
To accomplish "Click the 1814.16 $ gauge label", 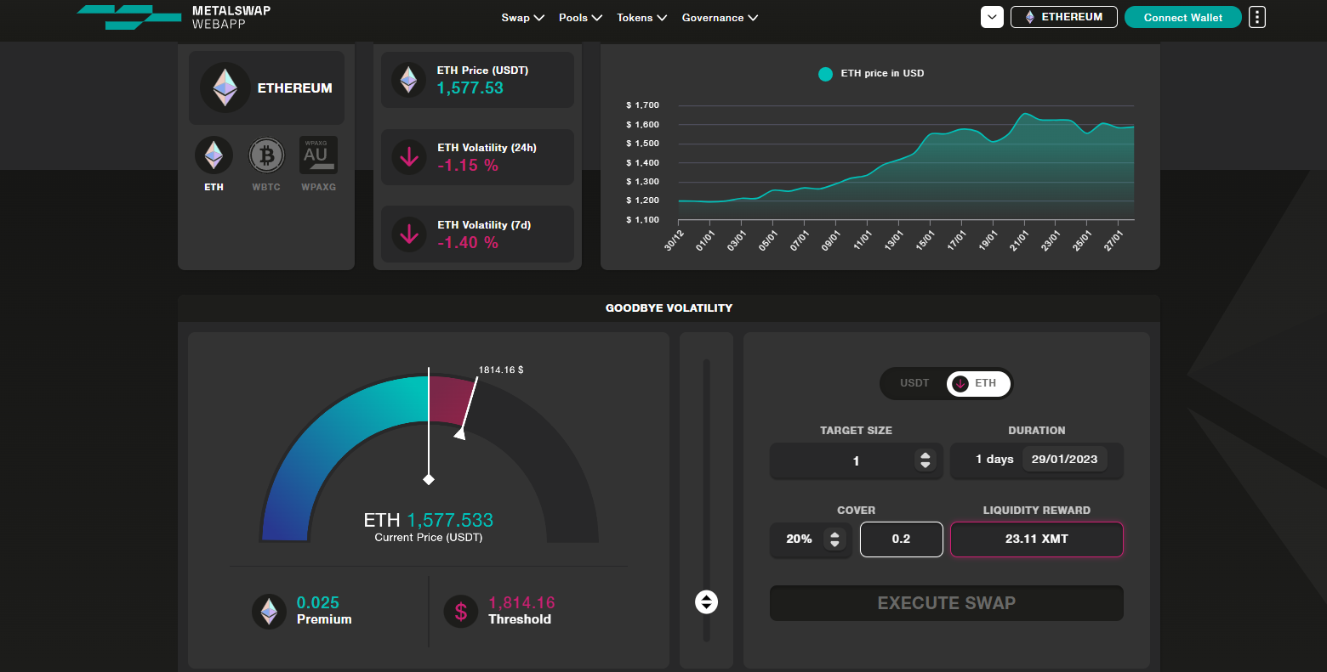I will (x=501, y=370).
